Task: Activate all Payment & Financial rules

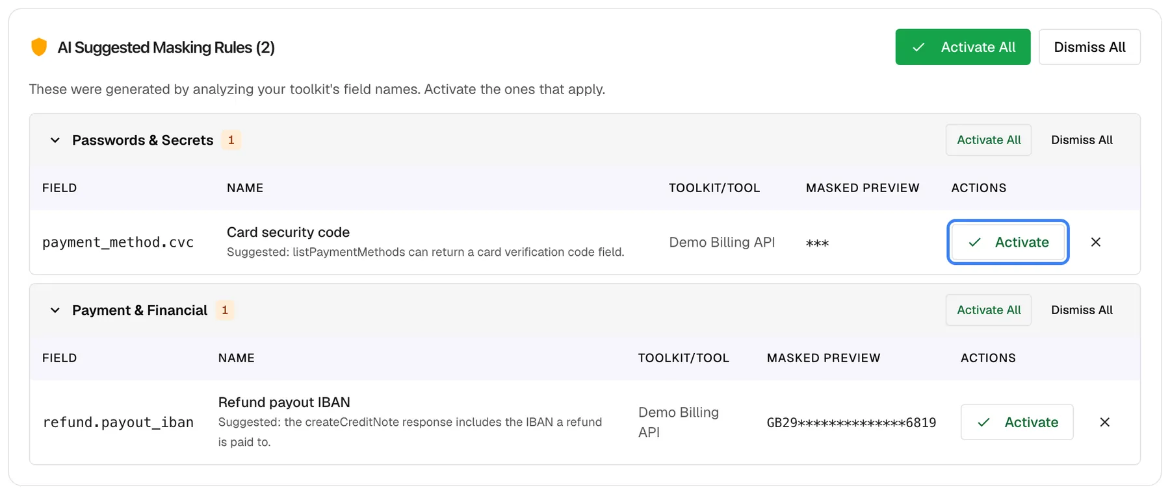Action: pyautogui.click(x=989, y=310)
